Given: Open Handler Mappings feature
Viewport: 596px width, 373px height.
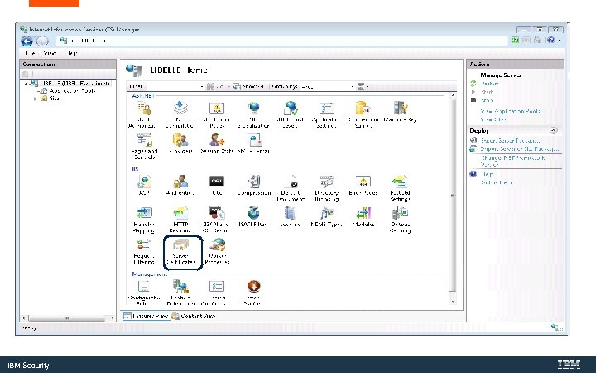Looking at the screenshot, I should [x=144, y=220].
